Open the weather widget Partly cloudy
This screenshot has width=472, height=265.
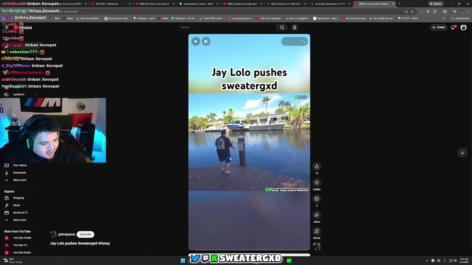coord(12,261)
